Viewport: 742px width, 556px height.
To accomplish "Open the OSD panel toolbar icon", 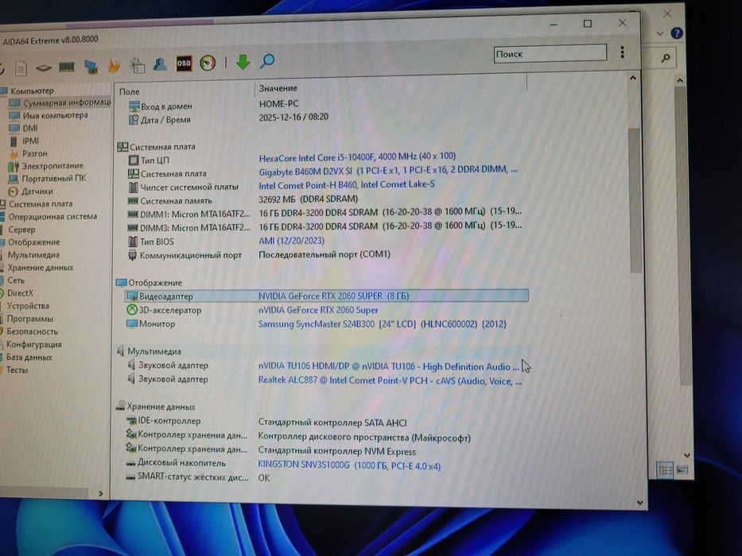I will click(x=184, y=64).
